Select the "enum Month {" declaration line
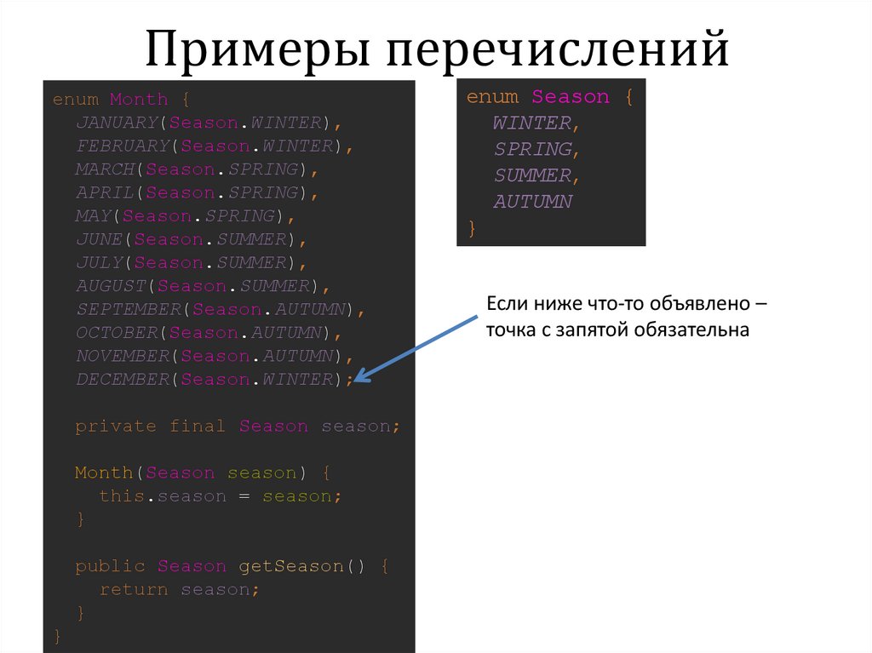This screenshot has height=653, width=872. tap(121, 100)
